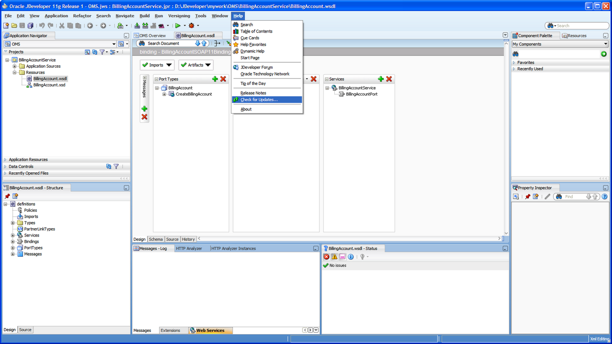Screen dimensions: 612x344
Task: Collapse the BillingAccountService project node
Action: [x=7, y=60]
